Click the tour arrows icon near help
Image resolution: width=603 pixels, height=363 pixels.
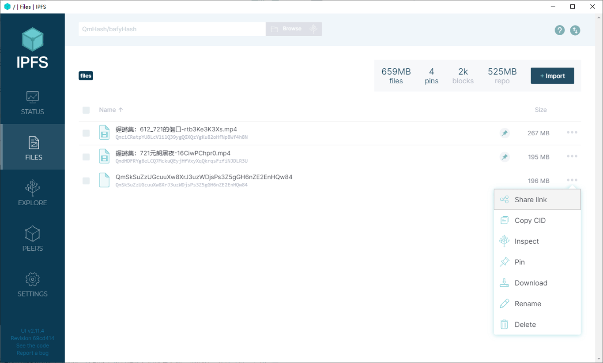click(575, 30)
